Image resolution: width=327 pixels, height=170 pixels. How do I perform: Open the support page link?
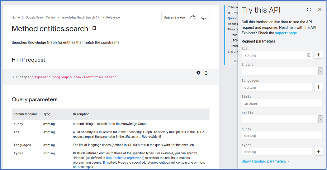(x=286, y=33)
